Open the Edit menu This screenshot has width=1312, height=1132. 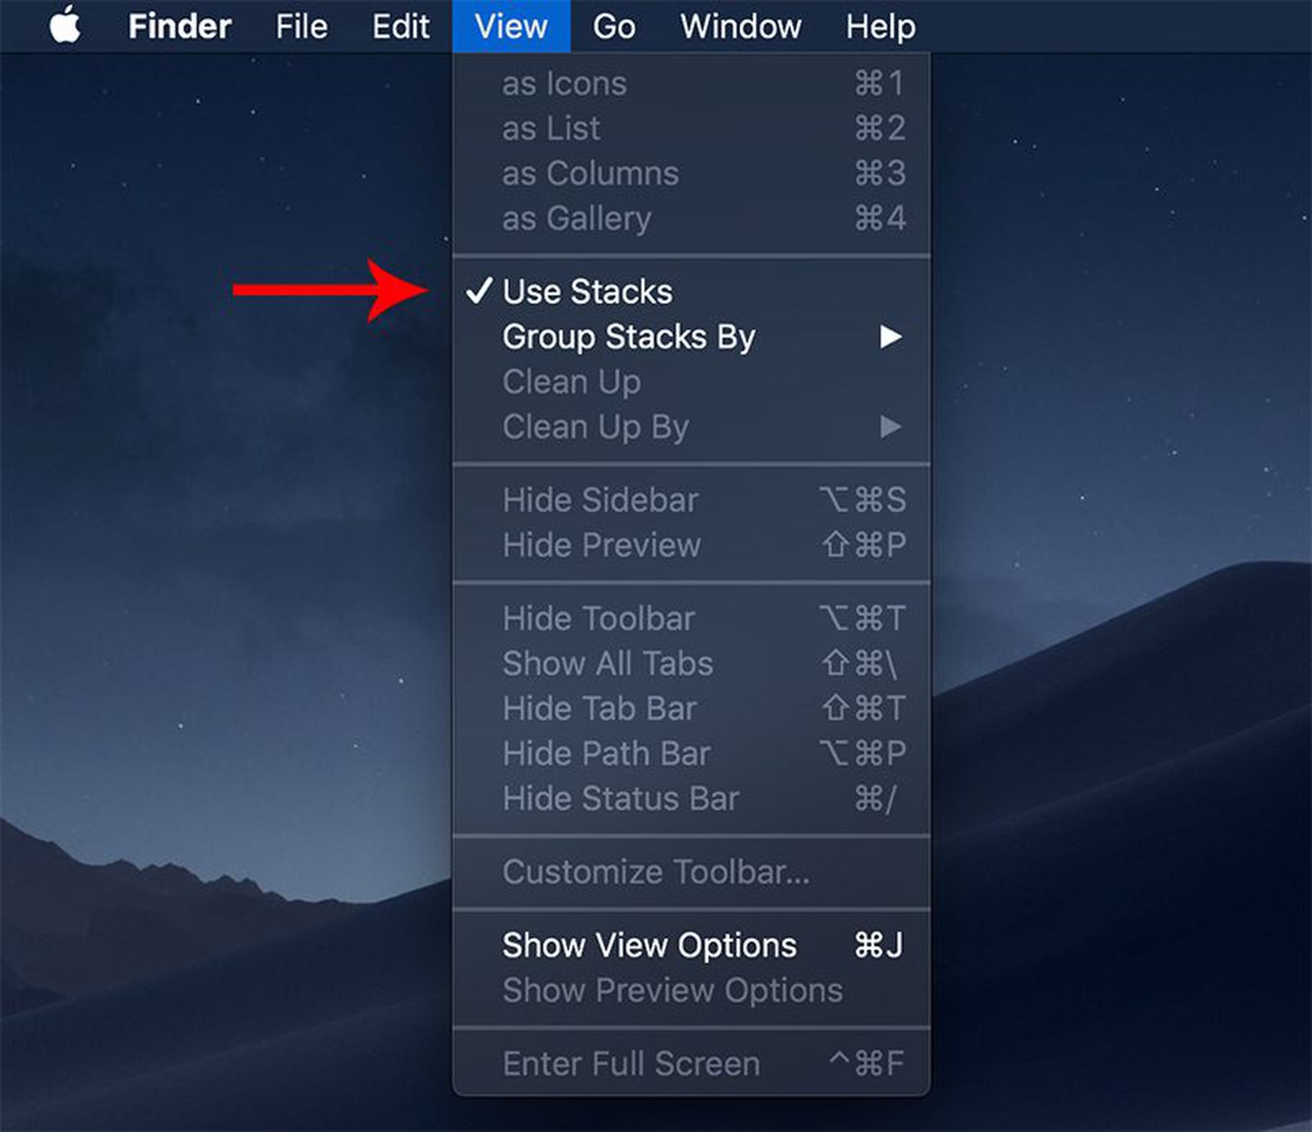pos(400,25)
